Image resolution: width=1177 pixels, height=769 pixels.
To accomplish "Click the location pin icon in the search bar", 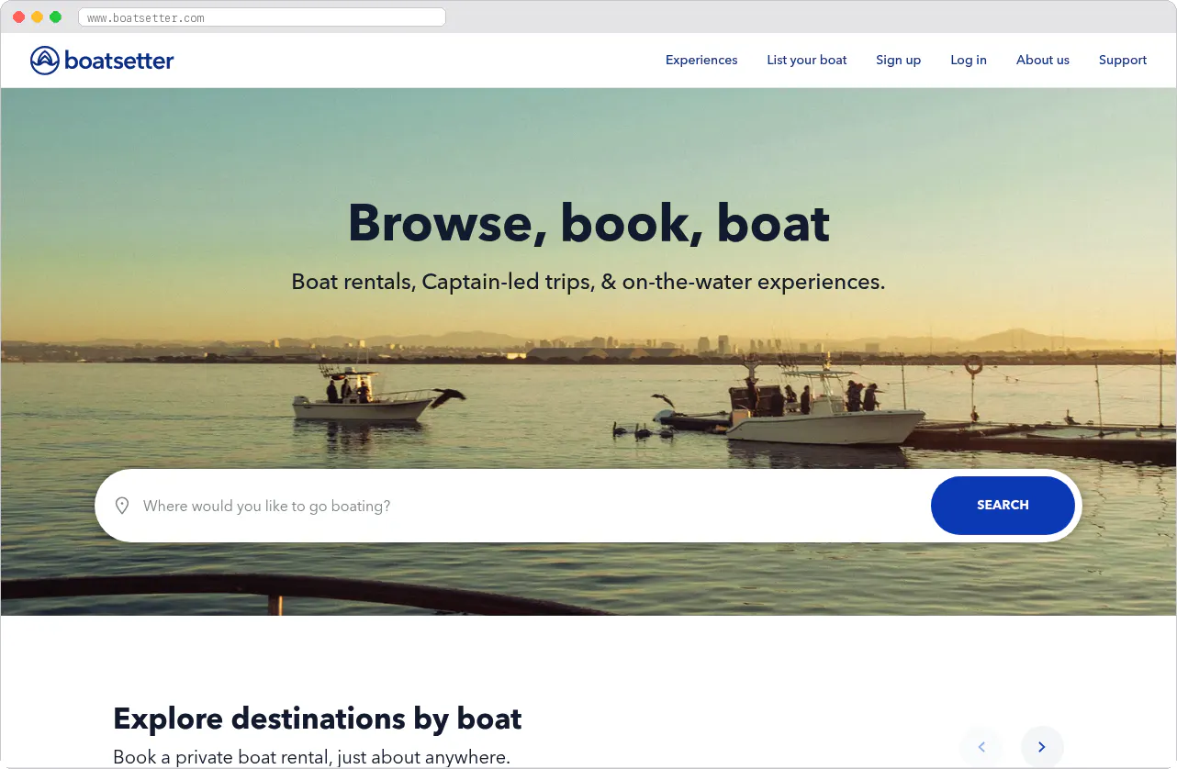I will point(122,506).
